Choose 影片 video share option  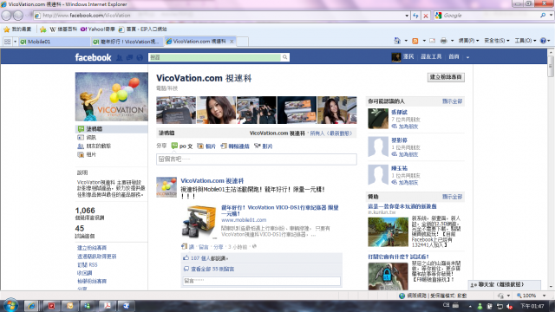[263, 146]
